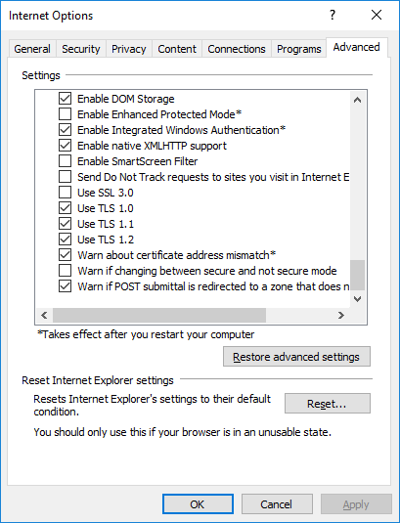Uncheck Enable DOM Storage

click(x=65, y=99)
